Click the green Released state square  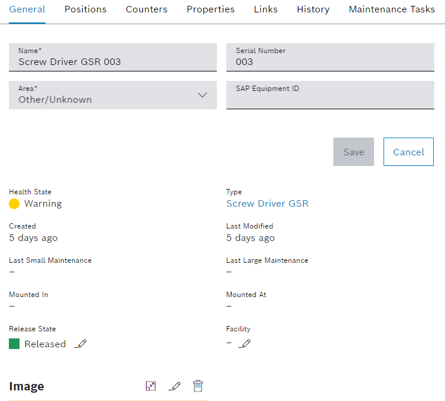coord(14,344)
